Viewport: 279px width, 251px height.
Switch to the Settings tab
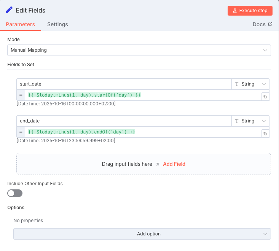(x=57, y=24)
